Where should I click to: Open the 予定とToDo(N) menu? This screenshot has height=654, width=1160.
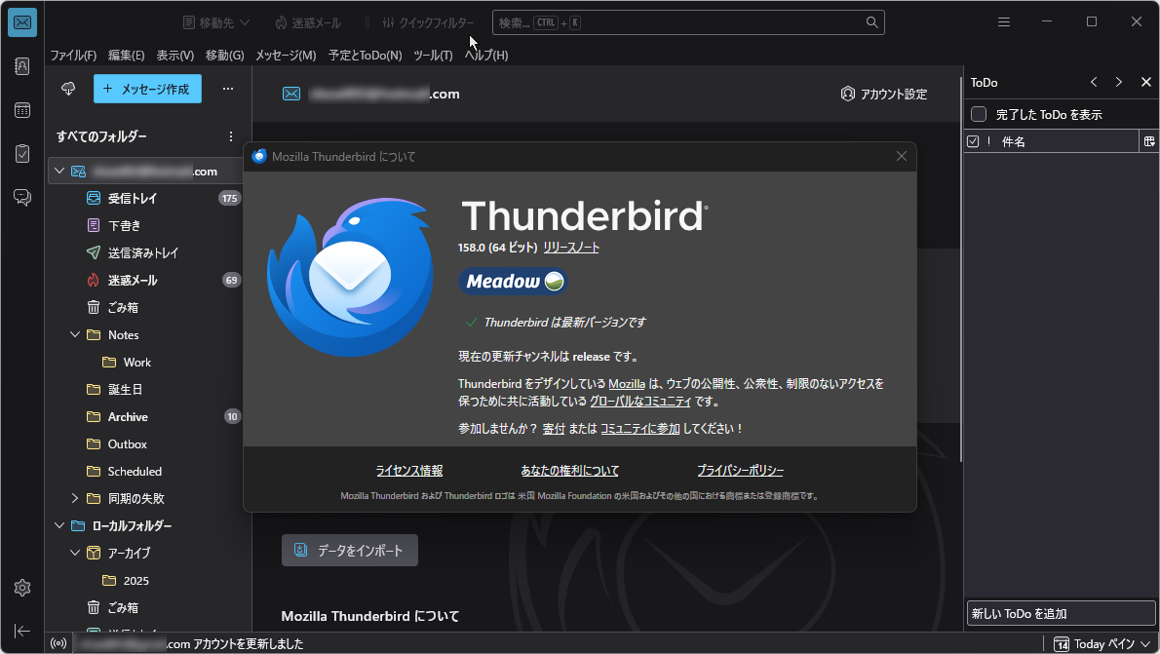(x=365, y=56)
